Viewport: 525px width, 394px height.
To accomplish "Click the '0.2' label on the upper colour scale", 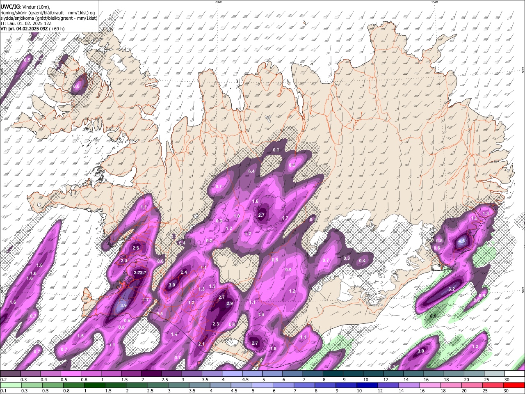I will [x=3, y=380].
